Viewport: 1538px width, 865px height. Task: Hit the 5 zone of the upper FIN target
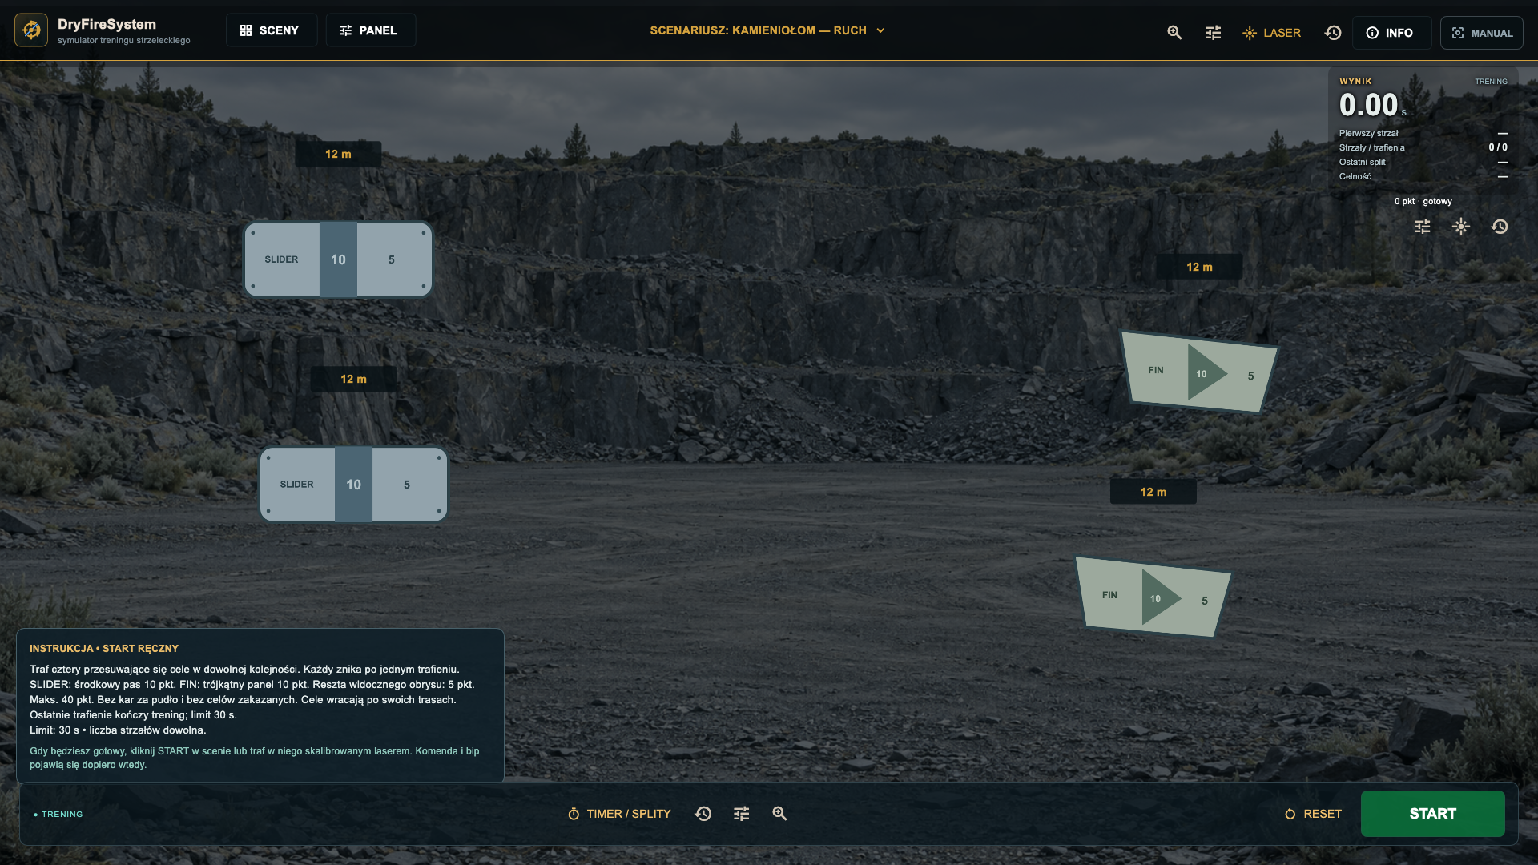click(x=1250, y=376)
